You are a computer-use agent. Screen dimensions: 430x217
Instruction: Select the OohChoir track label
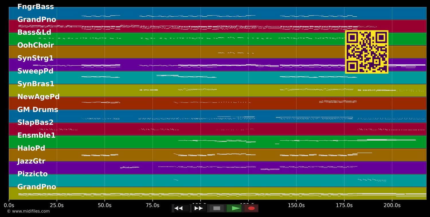click(36, 45)
